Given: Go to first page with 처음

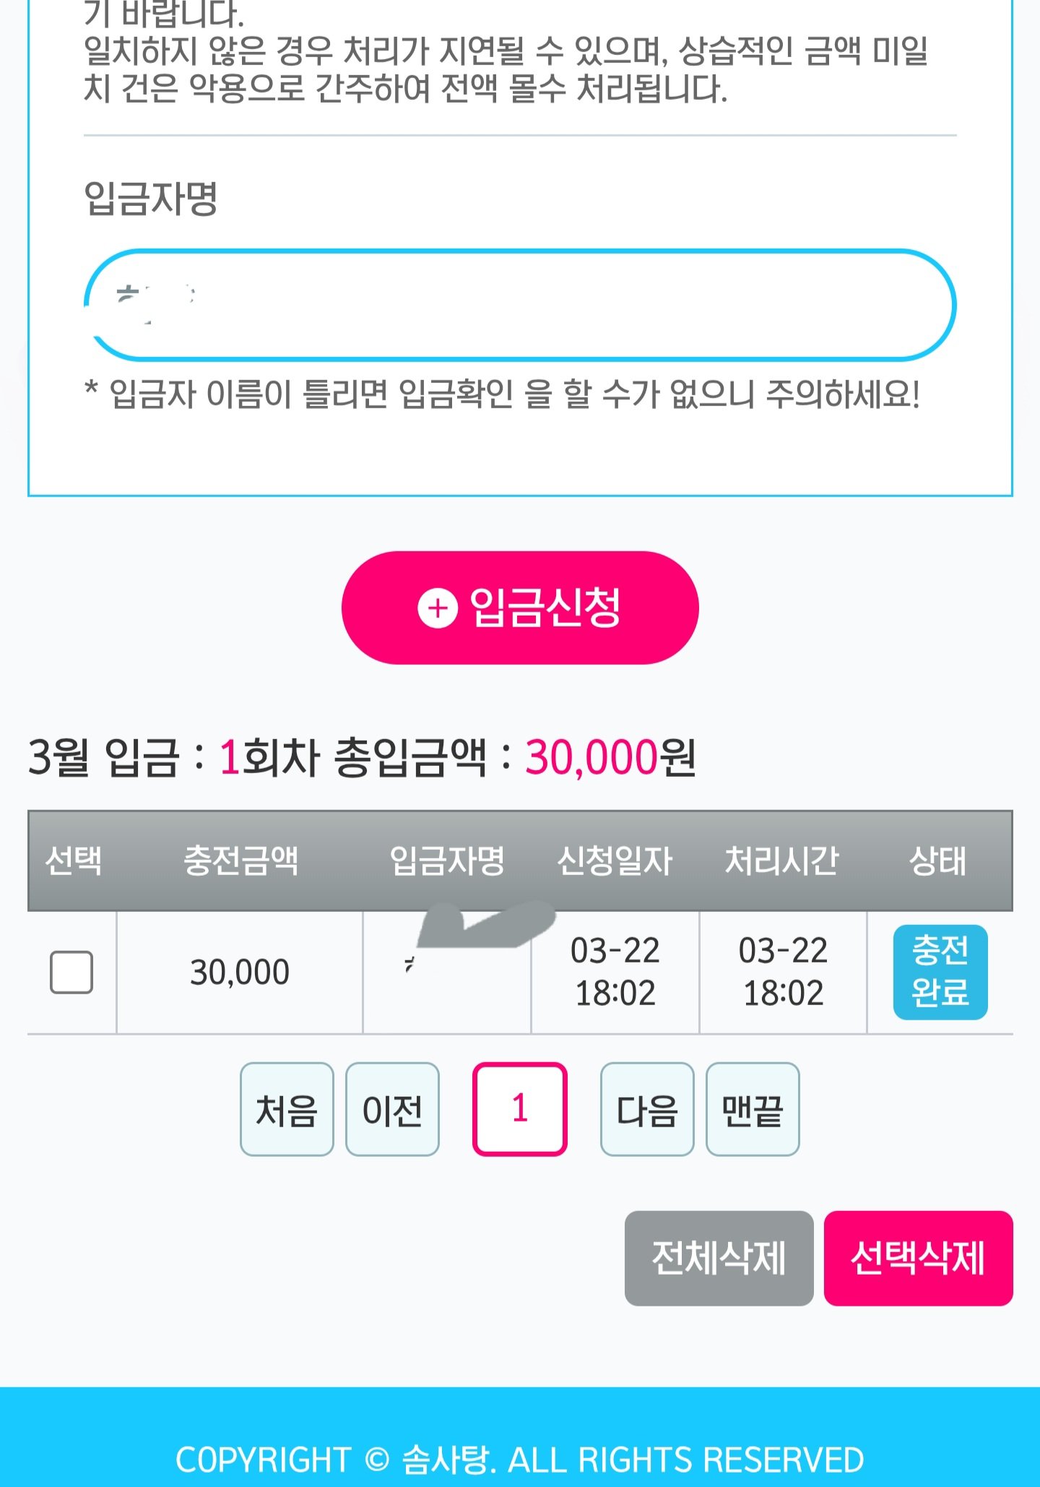Looking at the screenshot, I should tap(287, 1109).
